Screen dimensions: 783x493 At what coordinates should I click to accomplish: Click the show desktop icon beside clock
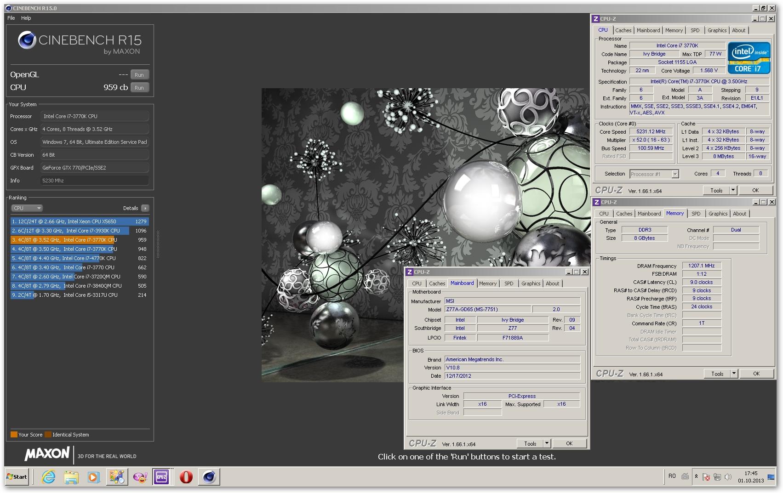point(771,477)
